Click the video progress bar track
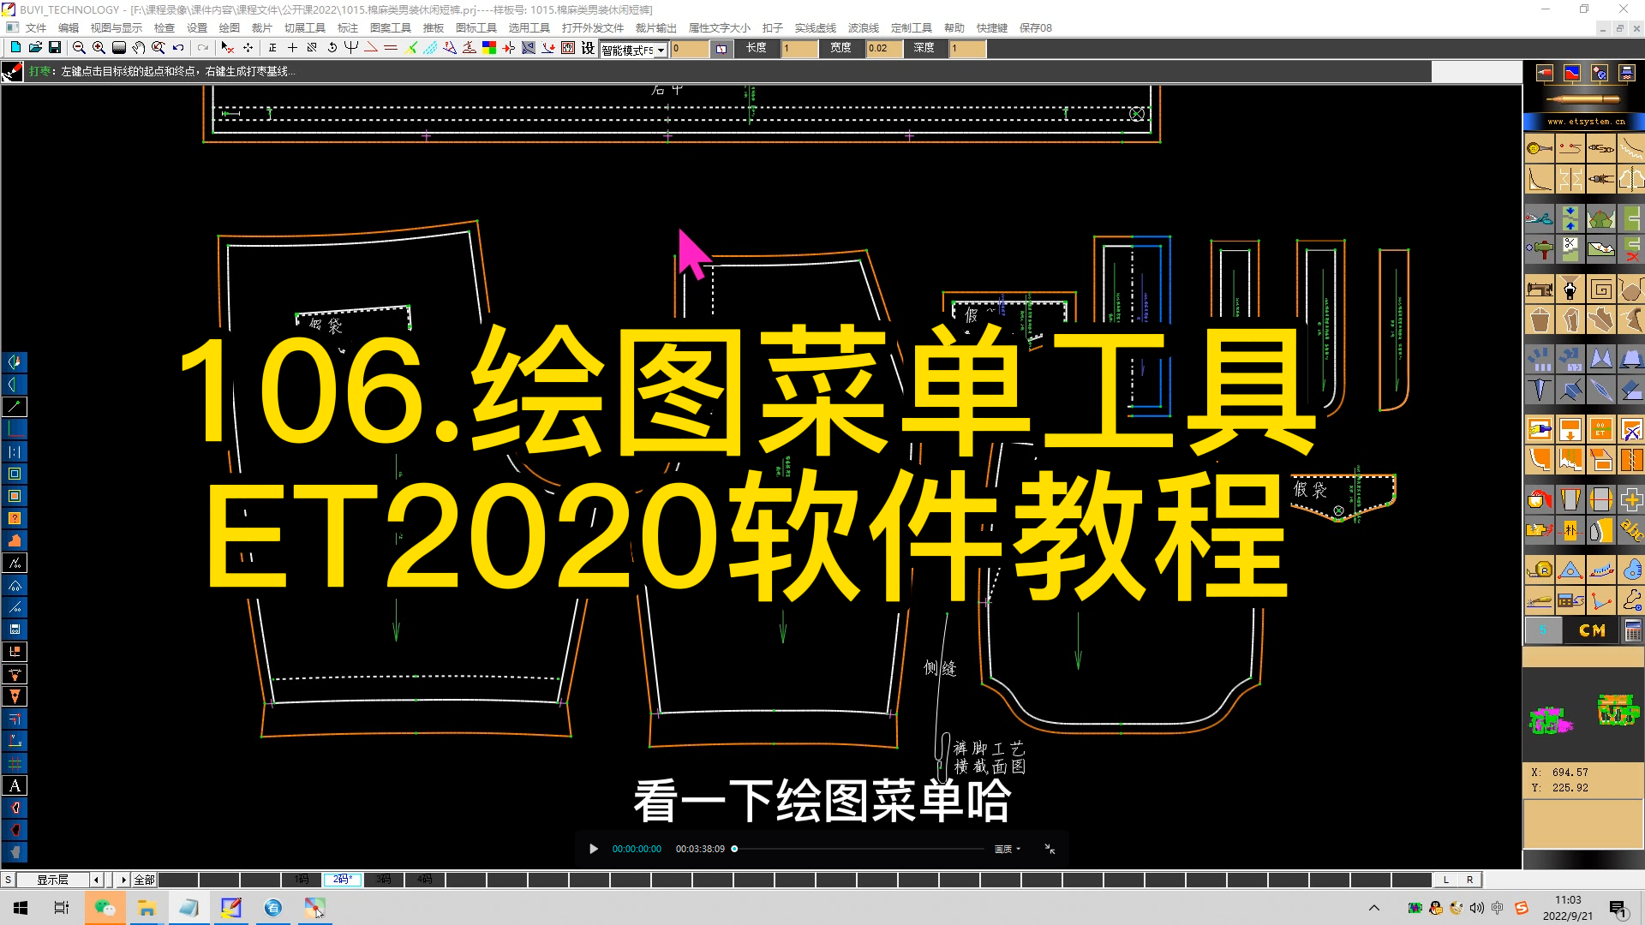The width and height of the screenshot is (1645, 925). [x=858, y=849]
